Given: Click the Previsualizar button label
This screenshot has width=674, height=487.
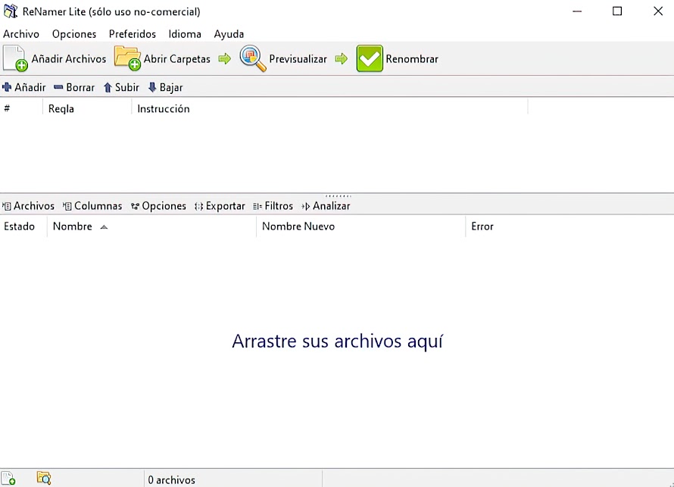Looking at the screenshot, I should (x=298, y=59).
